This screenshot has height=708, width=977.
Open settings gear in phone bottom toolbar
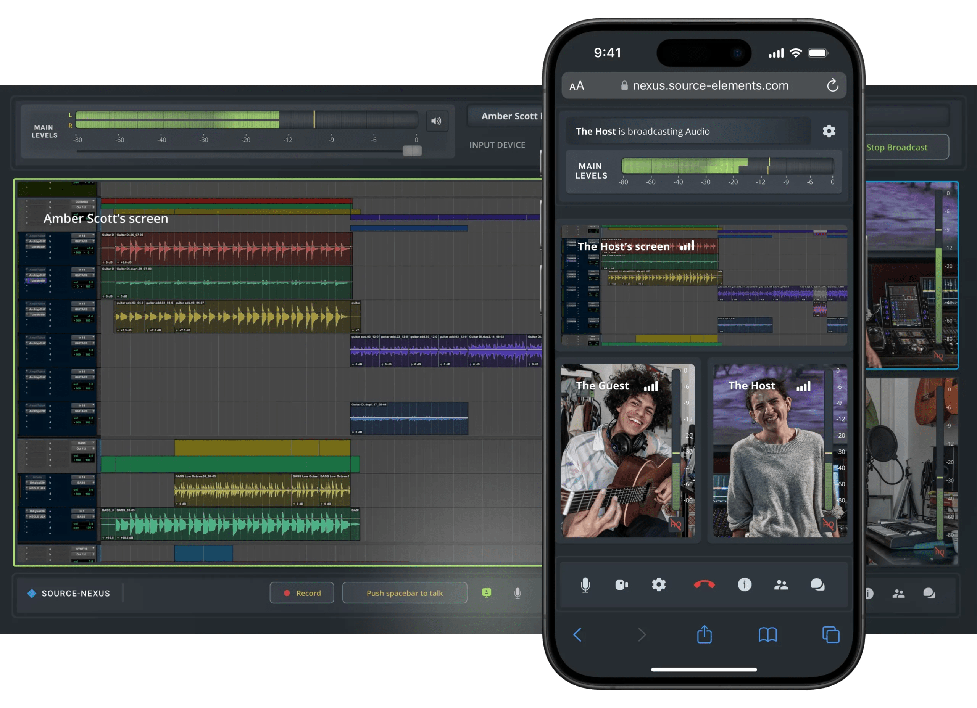[659, 585]
